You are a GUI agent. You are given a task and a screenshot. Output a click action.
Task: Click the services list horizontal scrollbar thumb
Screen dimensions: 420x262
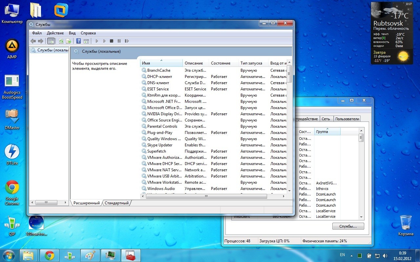click(206, 196)
